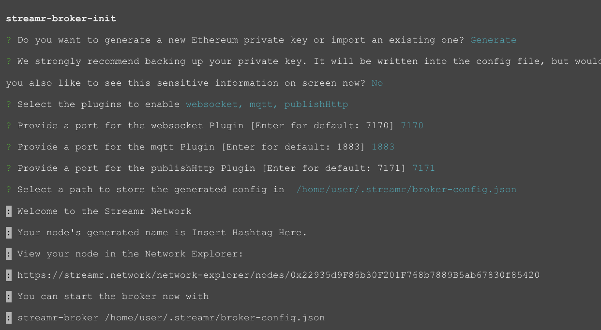Click the cyan 1883 mqtt port answer
The height and width of the screenshot is (330, 601).
point(383,147)
